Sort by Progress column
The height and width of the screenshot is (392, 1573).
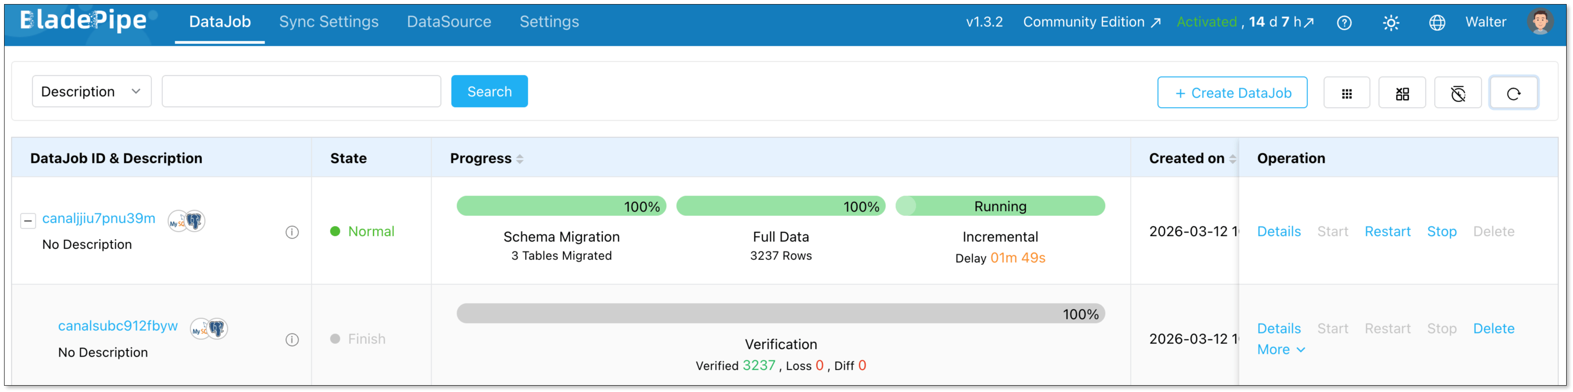(x=519, y=159)
